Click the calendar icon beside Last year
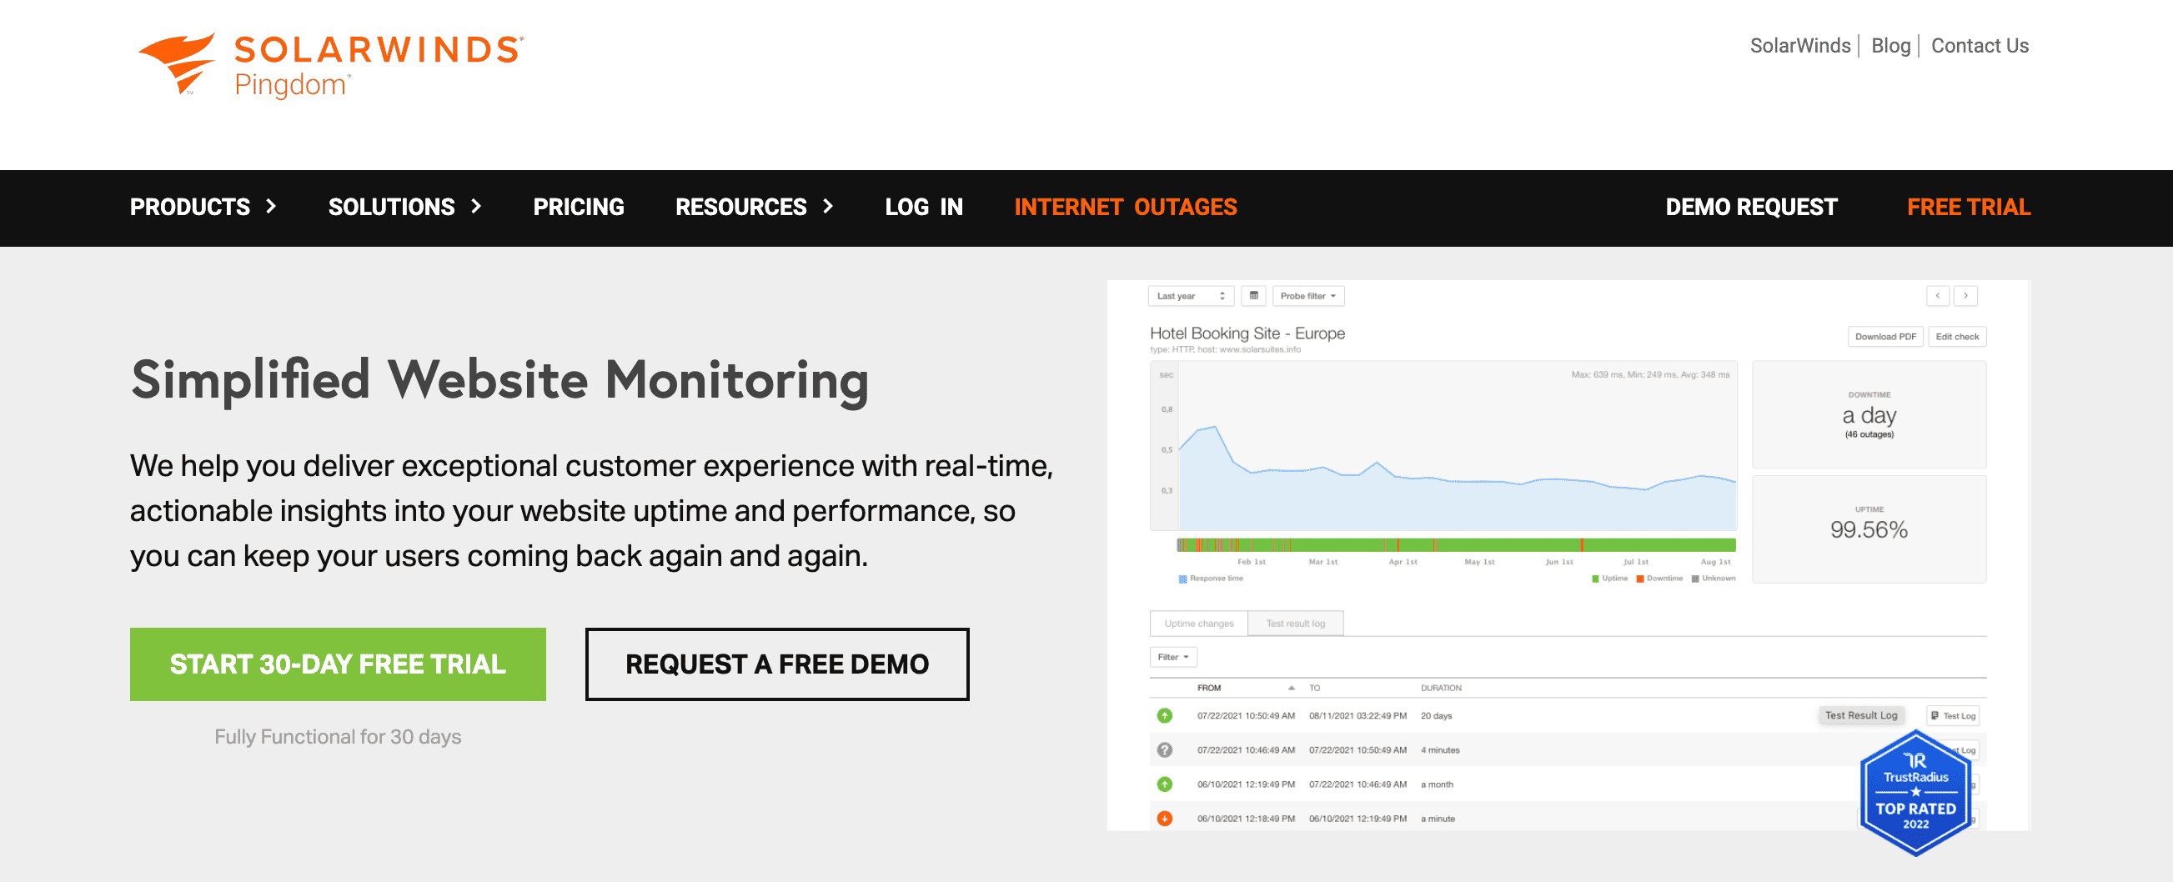The image size is (2173, 882). tap(1253, 296)
